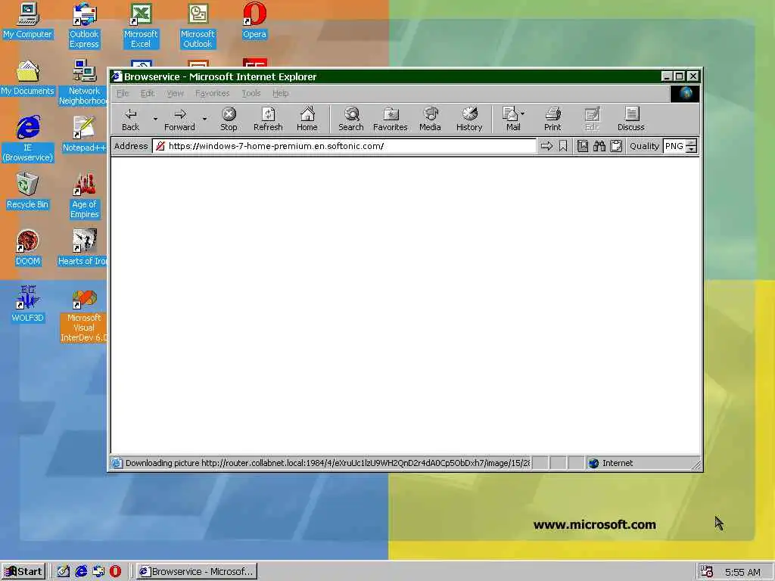
Task: Click the IE globe throbber logo
Action: coord(685,93)
